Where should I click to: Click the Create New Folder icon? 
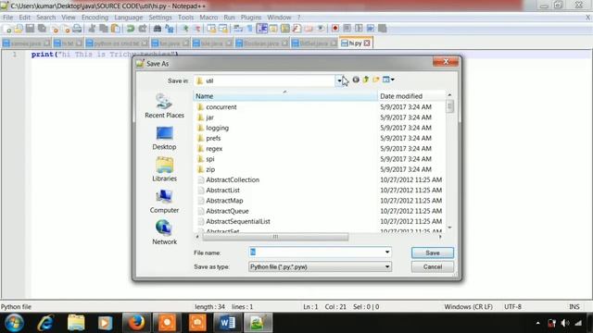(x=375, y=80)
